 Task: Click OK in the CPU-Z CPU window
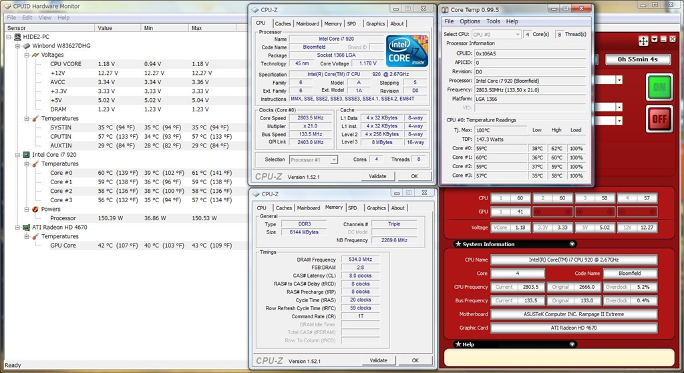click(x=414, y=176)
